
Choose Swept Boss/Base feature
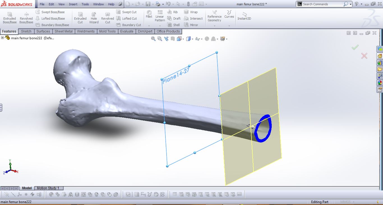[50, 12]
